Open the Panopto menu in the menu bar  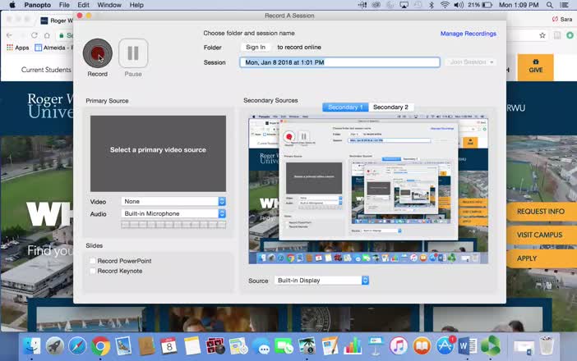[38, 5]
